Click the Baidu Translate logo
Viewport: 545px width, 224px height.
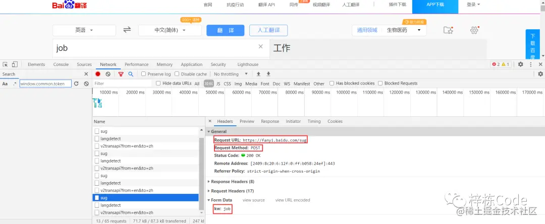click(70, 5)
